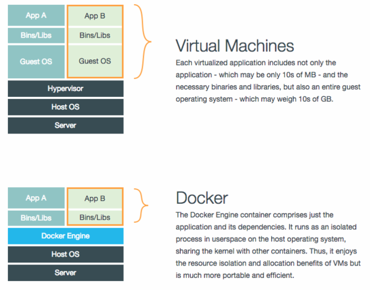Select Server block in the Virtual Machines stack

pos(66,125)
